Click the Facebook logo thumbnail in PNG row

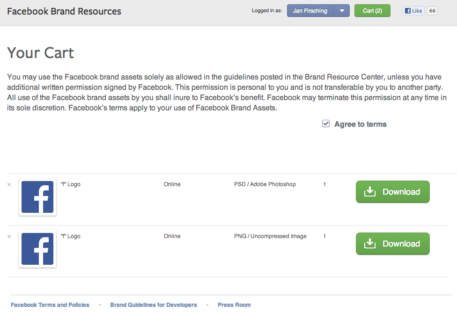[x=37, y=249]
